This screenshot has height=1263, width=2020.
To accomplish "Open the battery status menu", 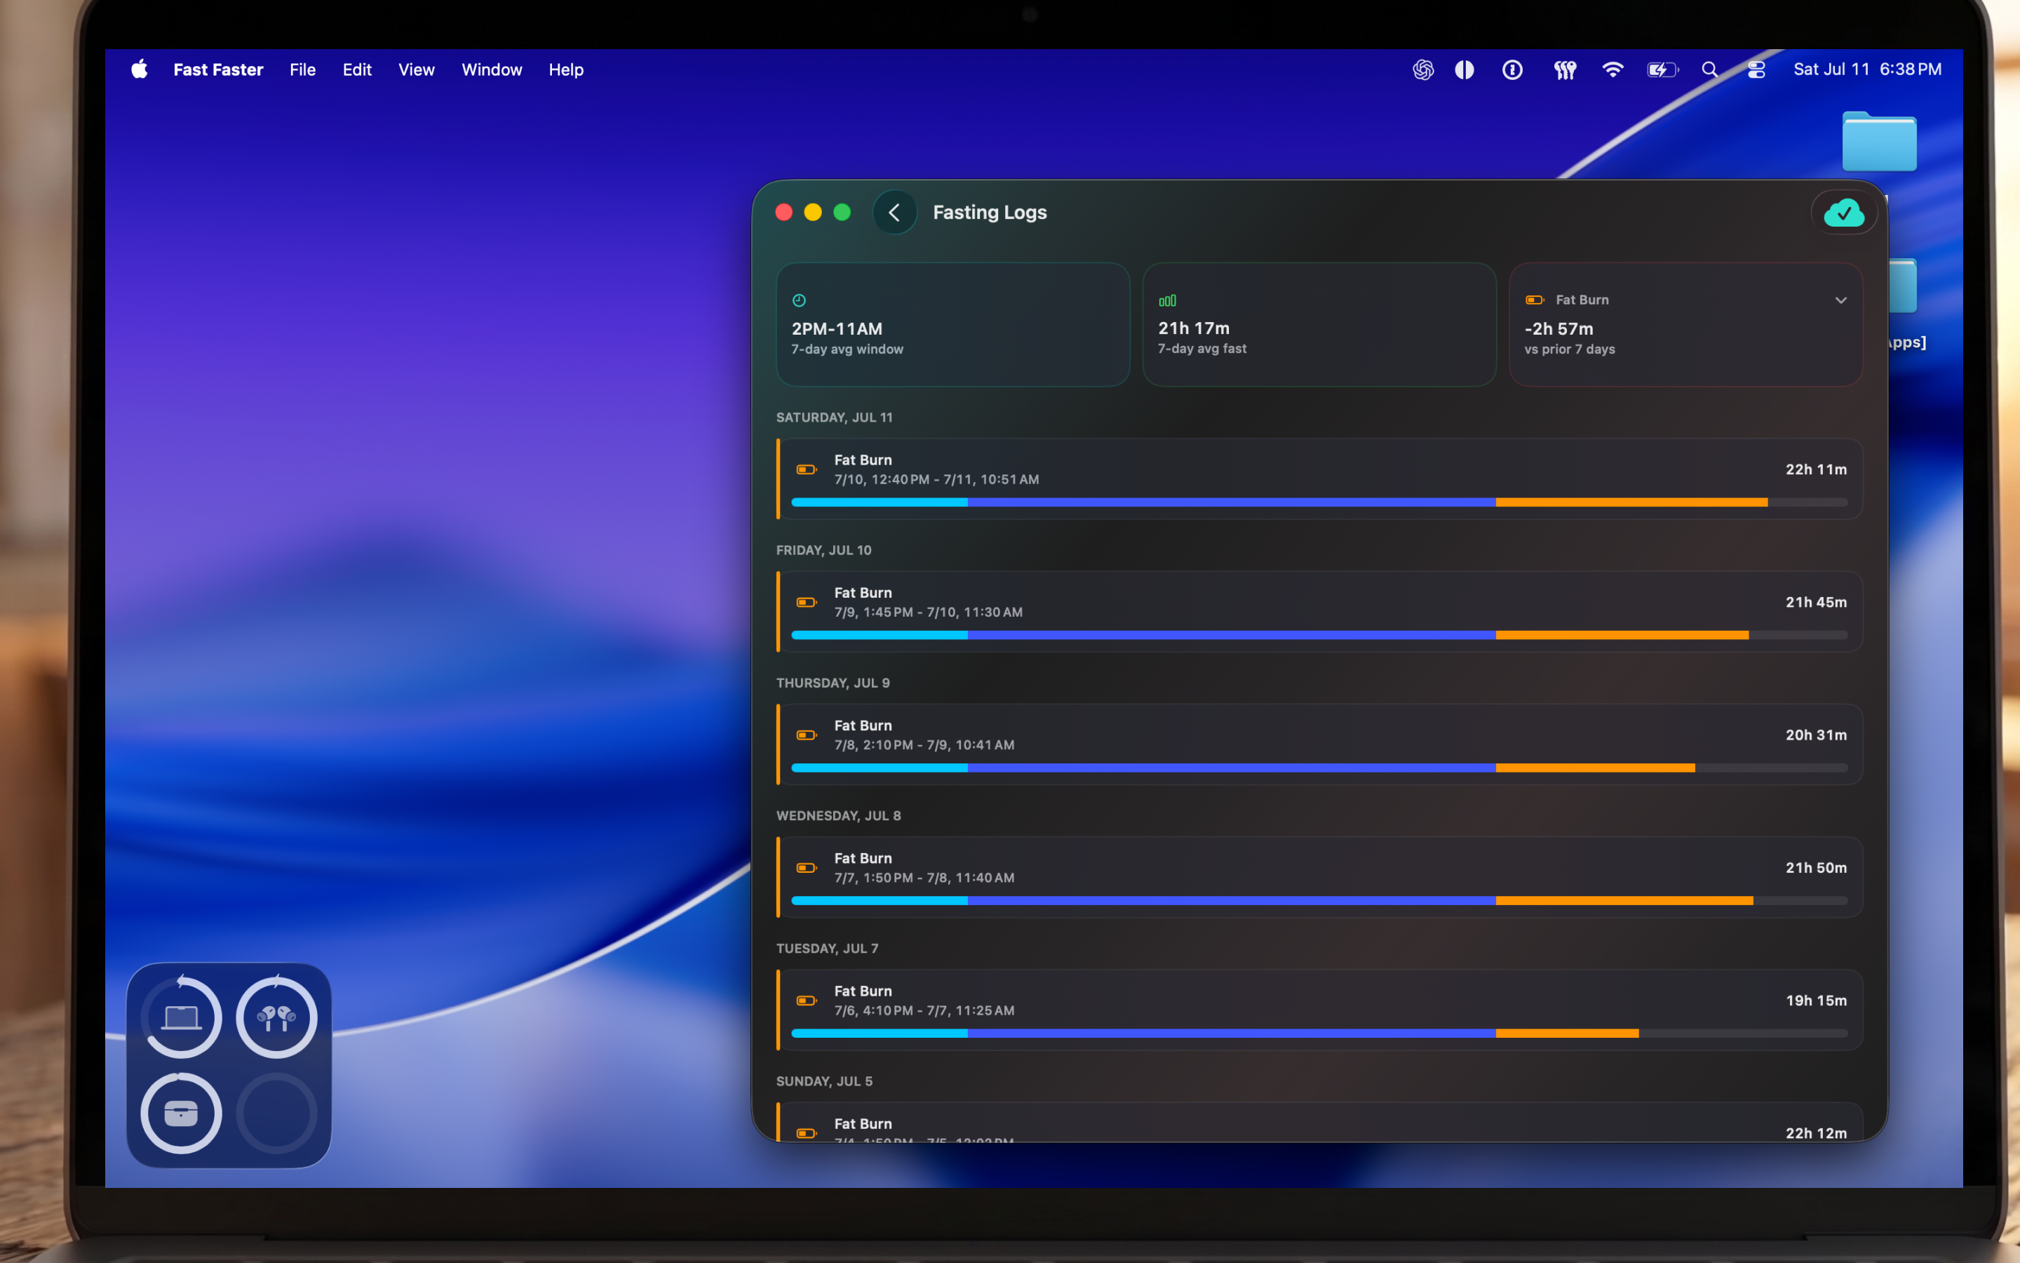I will (x=1662, y=69).
